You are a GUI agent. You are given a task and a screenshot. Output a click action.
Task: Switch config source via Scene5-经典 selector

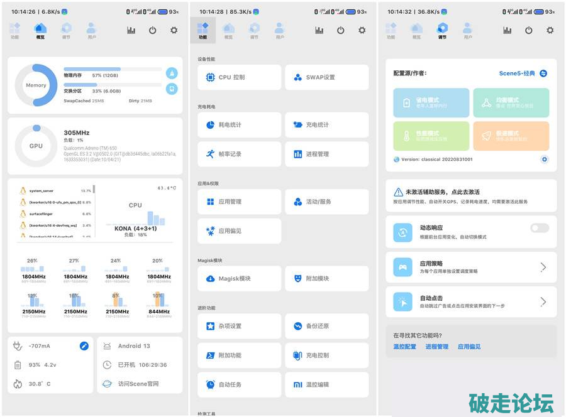pyautogui.click(x=523, y=73)
